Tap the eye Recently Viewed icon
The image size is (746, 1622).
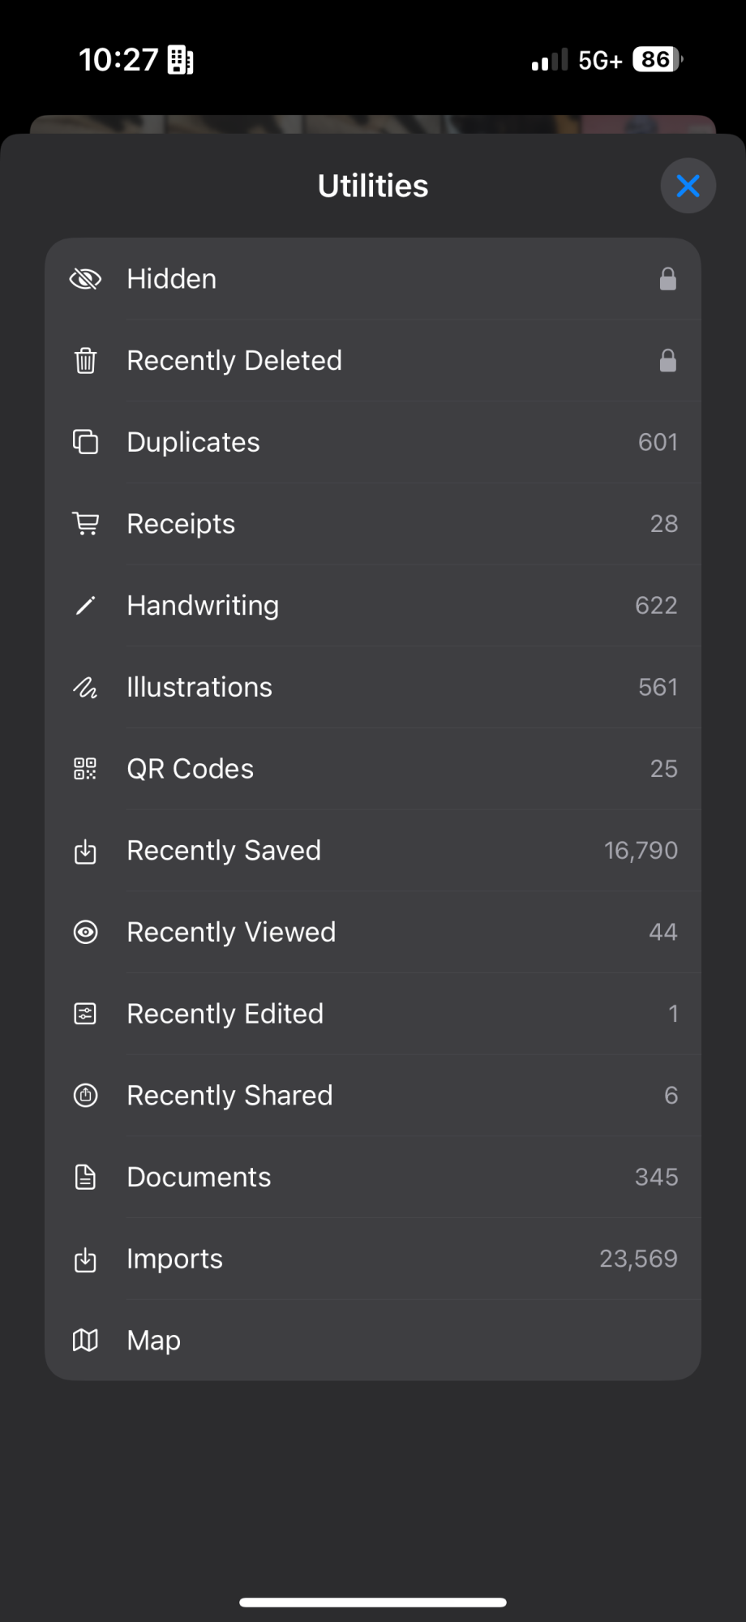coord(85,932)
